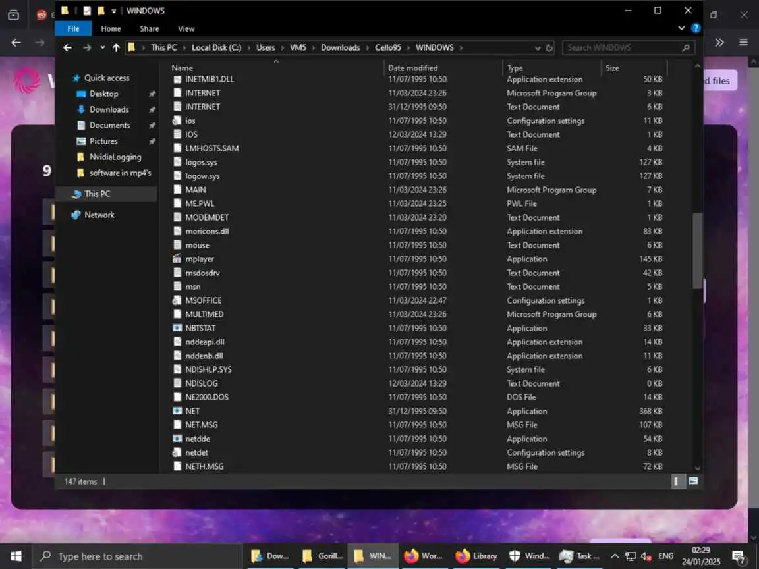The image size is (759, 569).
Task: Open Downloads in Quick access
Action: pyautogui.click(x=109, y=110)
